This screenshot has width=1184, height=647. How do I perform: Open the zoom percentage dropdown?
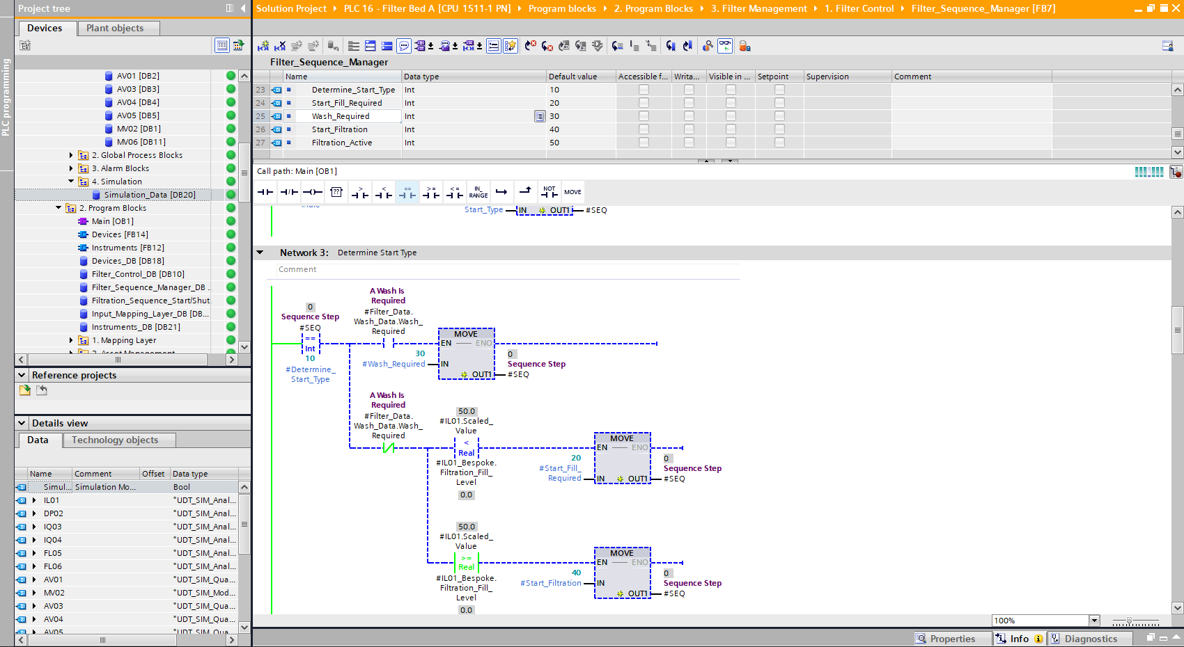[1094, 621]
